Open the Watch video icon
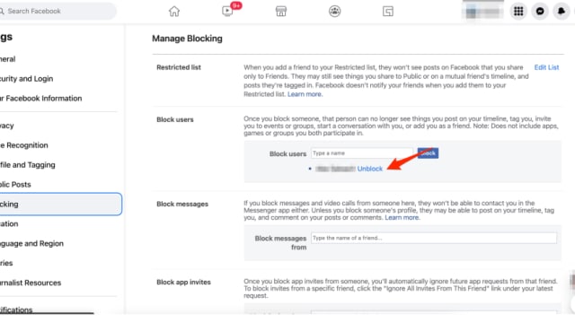The height and width of the screenshot is (323, 575). point(227,11)
